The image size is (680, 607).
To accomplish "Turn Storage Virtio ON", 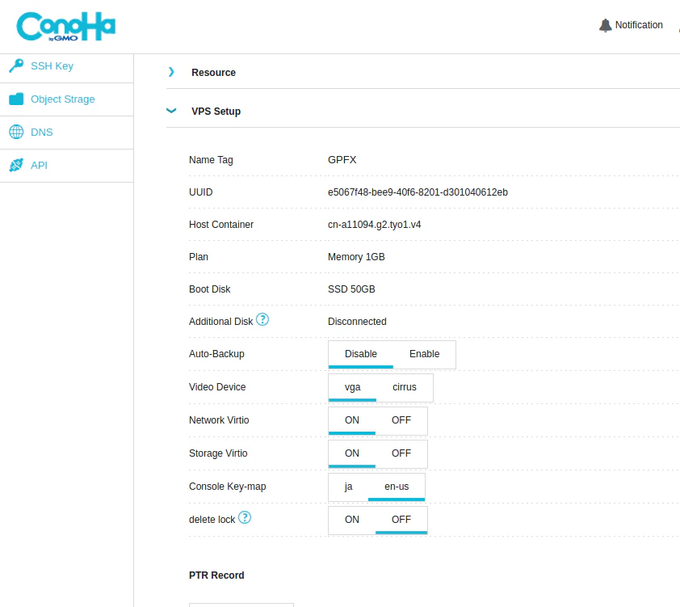I will point(351,453).
